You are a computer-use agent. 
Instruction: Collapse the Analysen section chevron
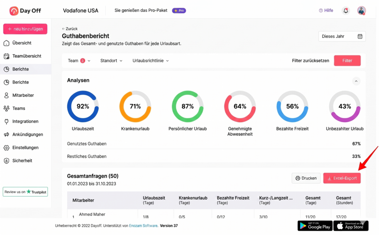coord(356,81)
